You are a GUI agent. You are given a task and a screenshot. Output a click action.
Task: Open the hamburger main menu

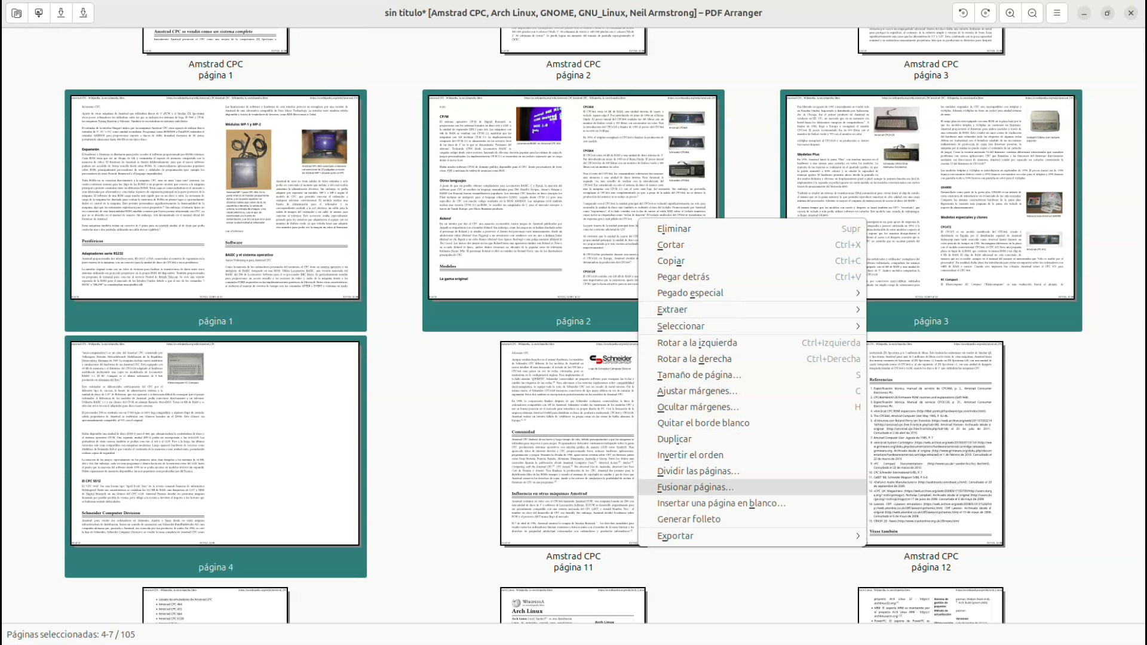click(x=1057, y=13)
